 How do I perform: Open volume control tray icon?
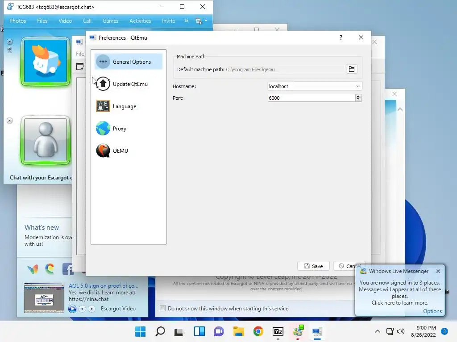click(x=401, y=331)
